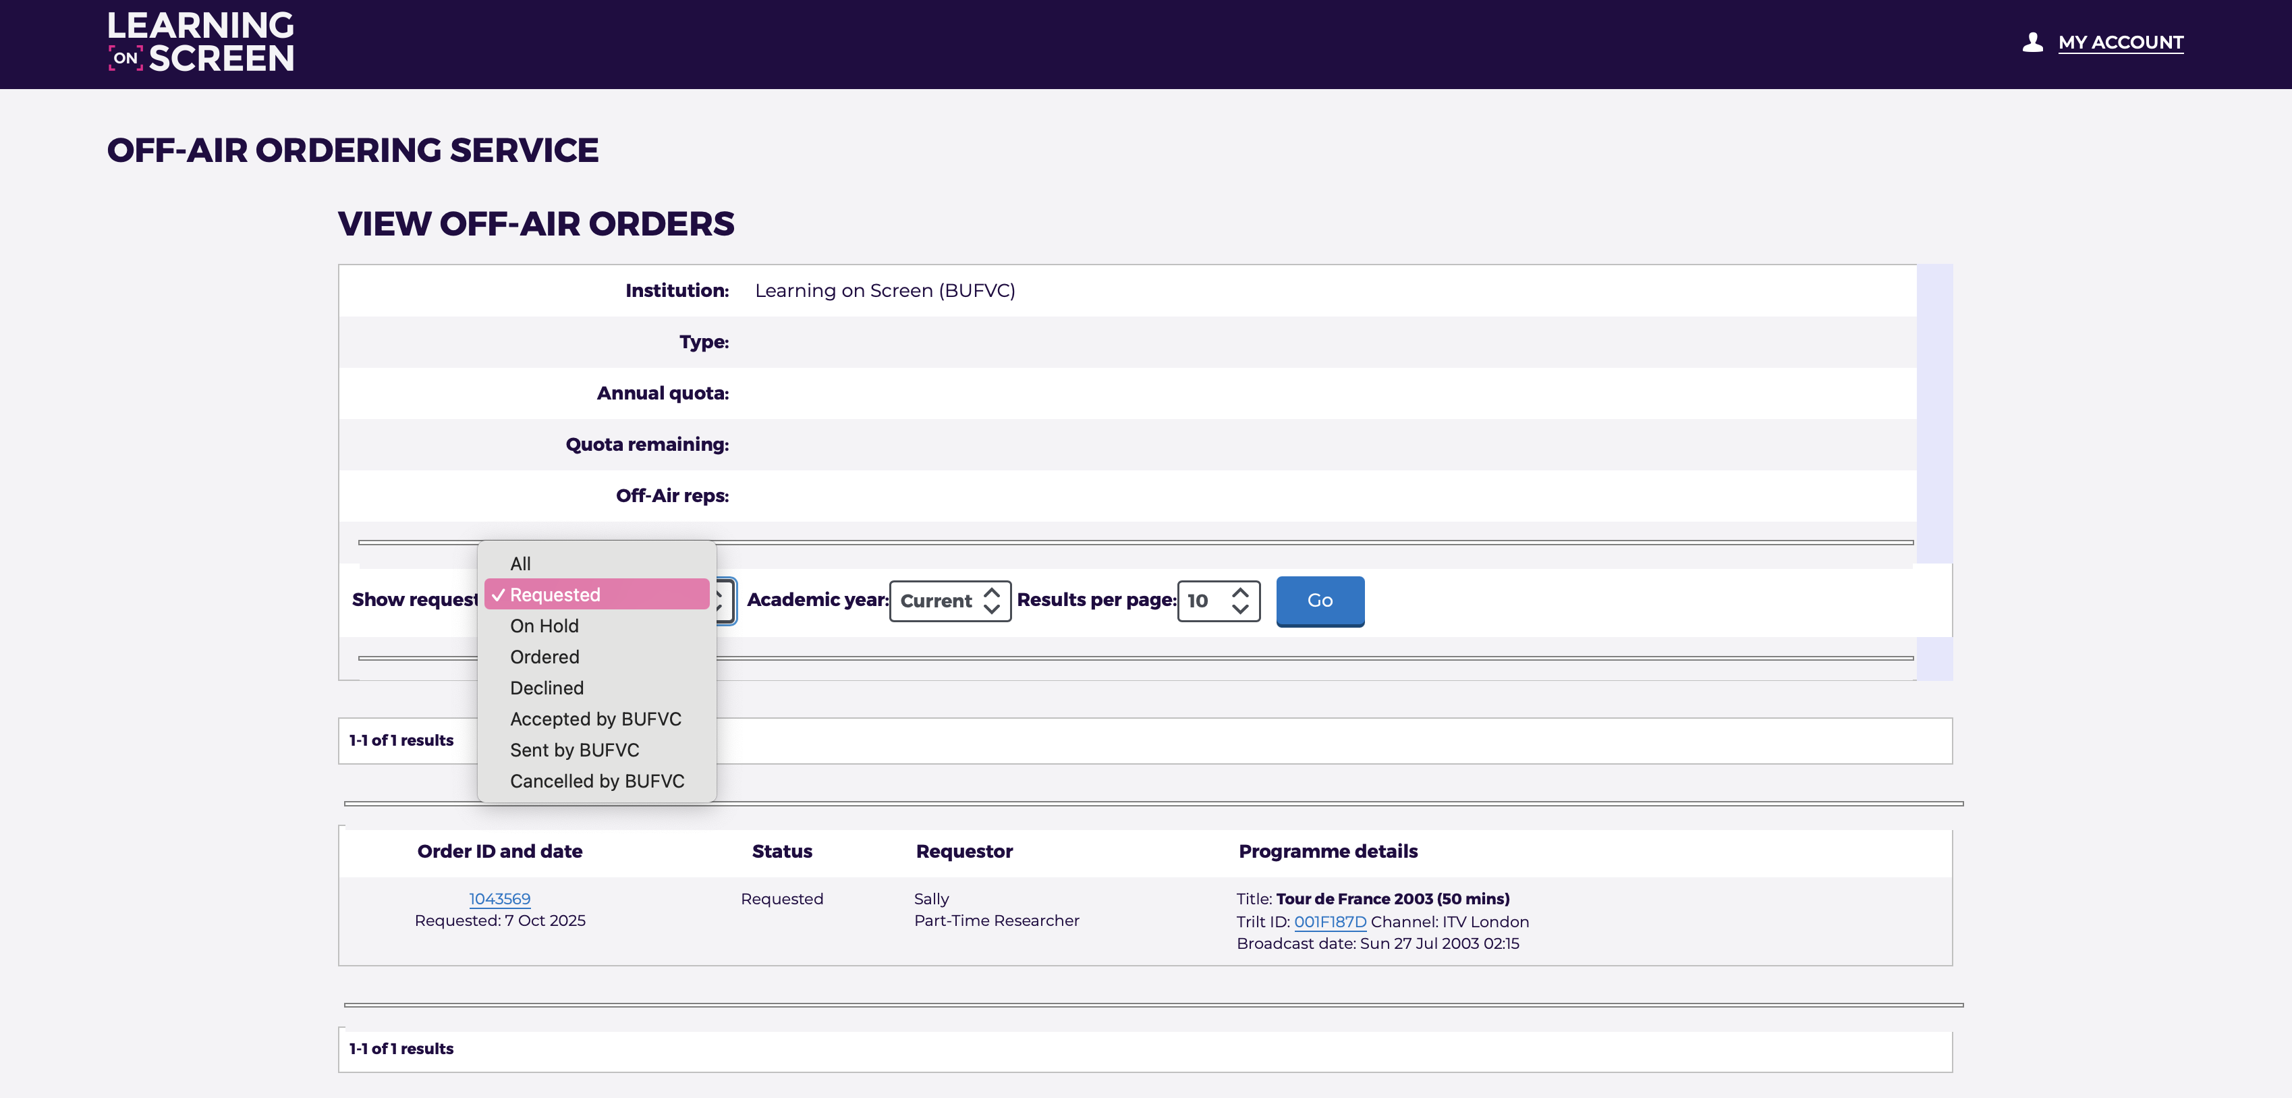Click the Learning on Screen logo
2292x1098 pixels.
[x=201, y=42]
